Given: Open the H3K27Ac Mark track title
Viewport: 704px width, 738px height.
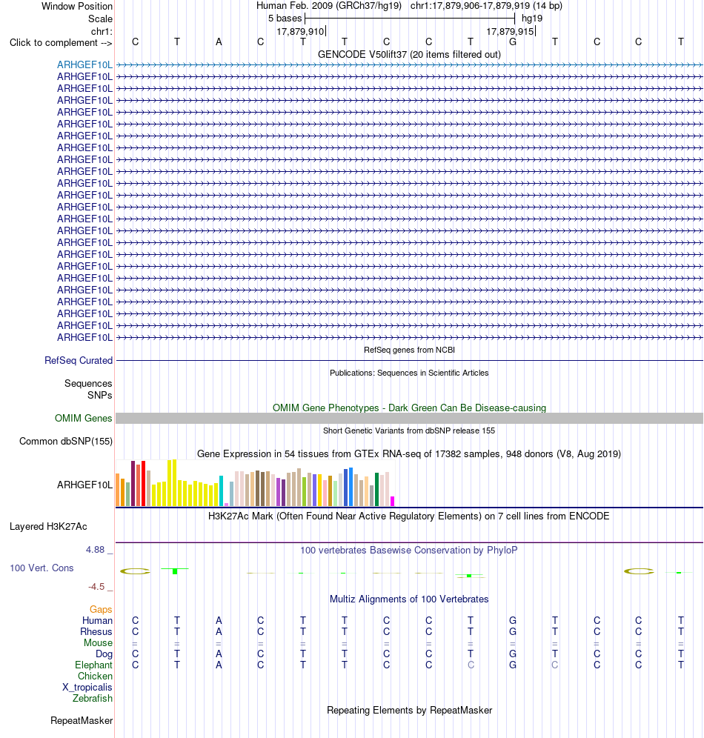Looking at the screenshot, I should (409, 516).
